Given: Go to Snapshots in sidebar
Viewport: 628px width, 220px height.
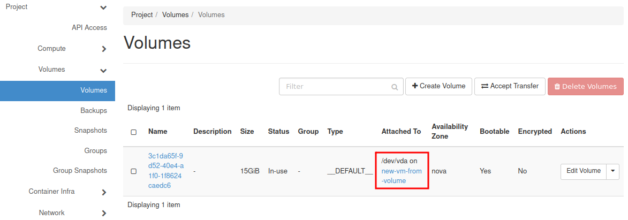Looking at the screenshot, I should tap(90, 131).
